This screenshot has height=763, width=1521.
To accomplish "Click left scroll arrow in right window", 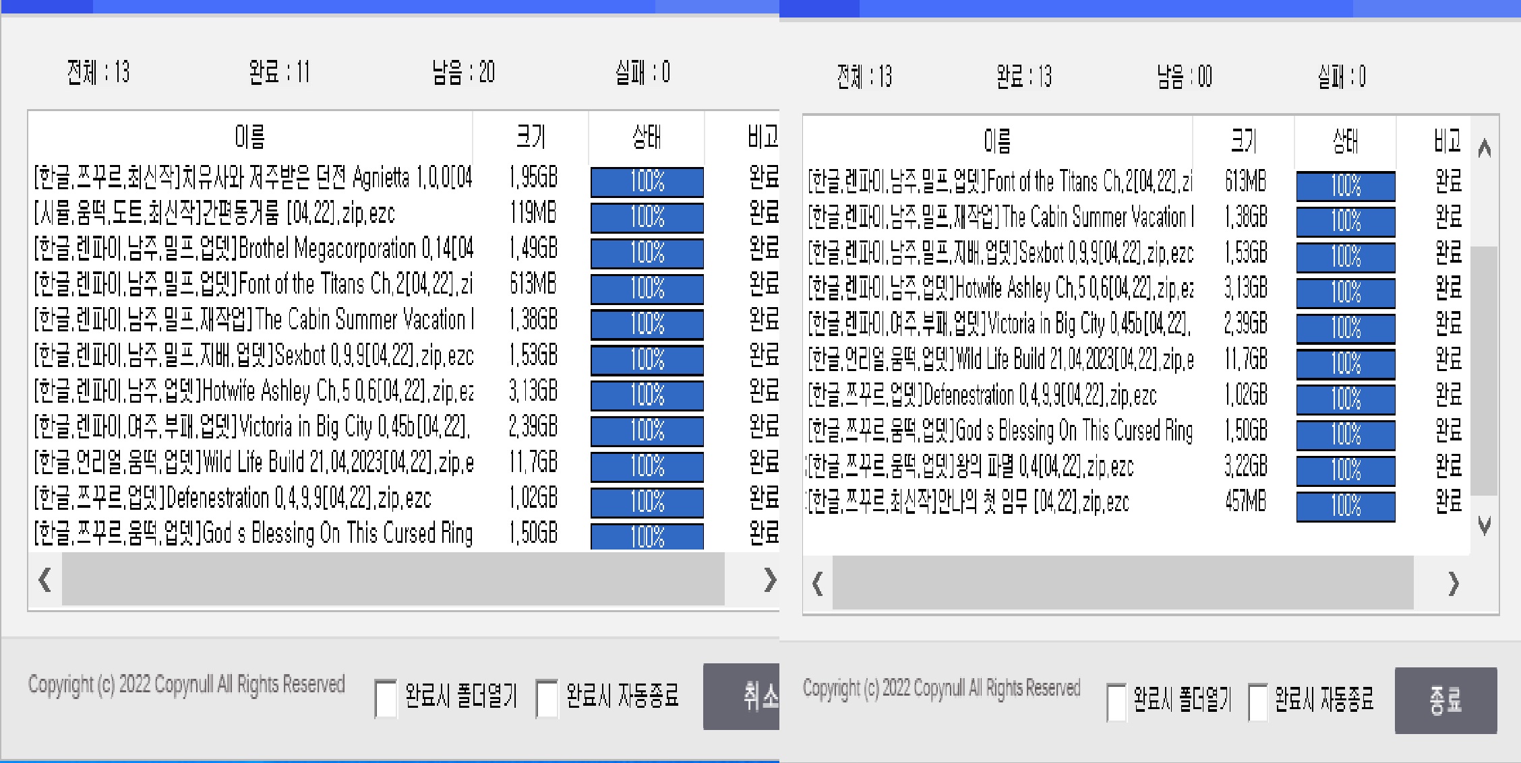I will 818,584.
